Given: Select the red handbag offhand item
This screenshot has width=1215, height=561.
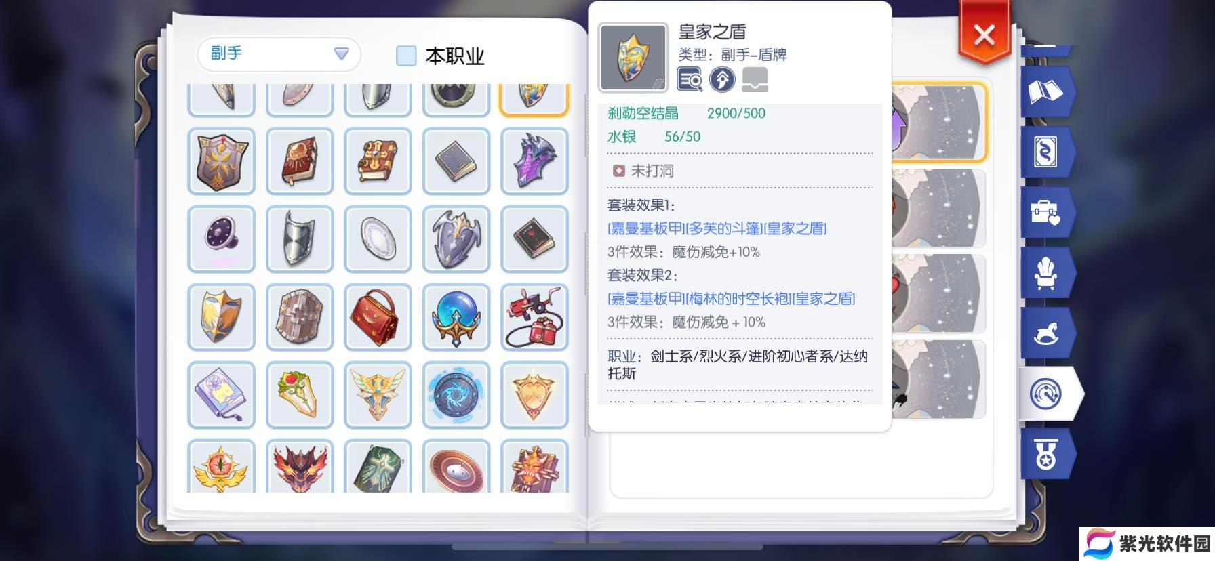Looking at the screenshot, I should click(x=378, y=317).
